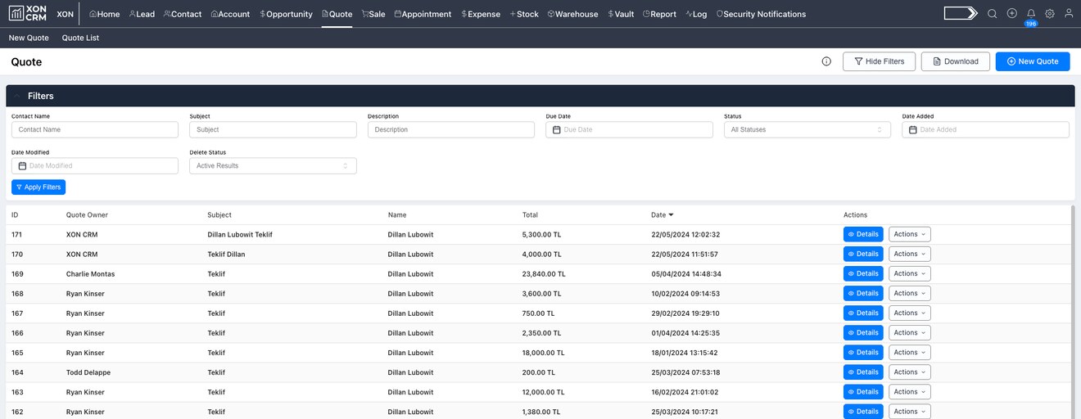Click the Due Date calendar icon

(x=557, y=130)
